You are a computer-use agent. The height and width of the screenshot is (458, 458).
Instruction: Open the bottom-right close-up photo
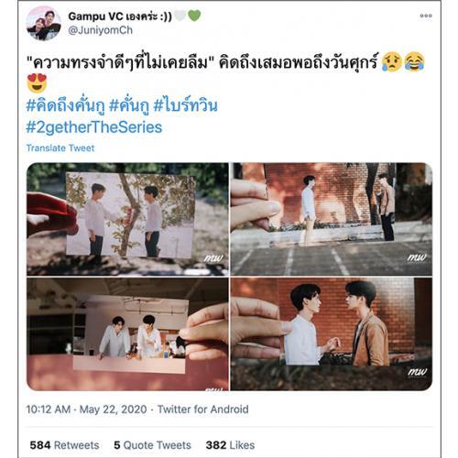(332, 334)
